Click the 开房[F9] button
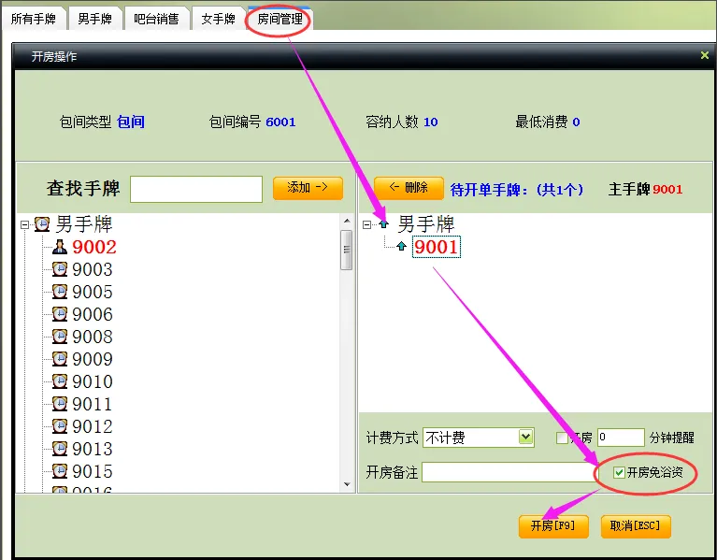The height and width of the screenshot is (560, 717). point(553,526)
